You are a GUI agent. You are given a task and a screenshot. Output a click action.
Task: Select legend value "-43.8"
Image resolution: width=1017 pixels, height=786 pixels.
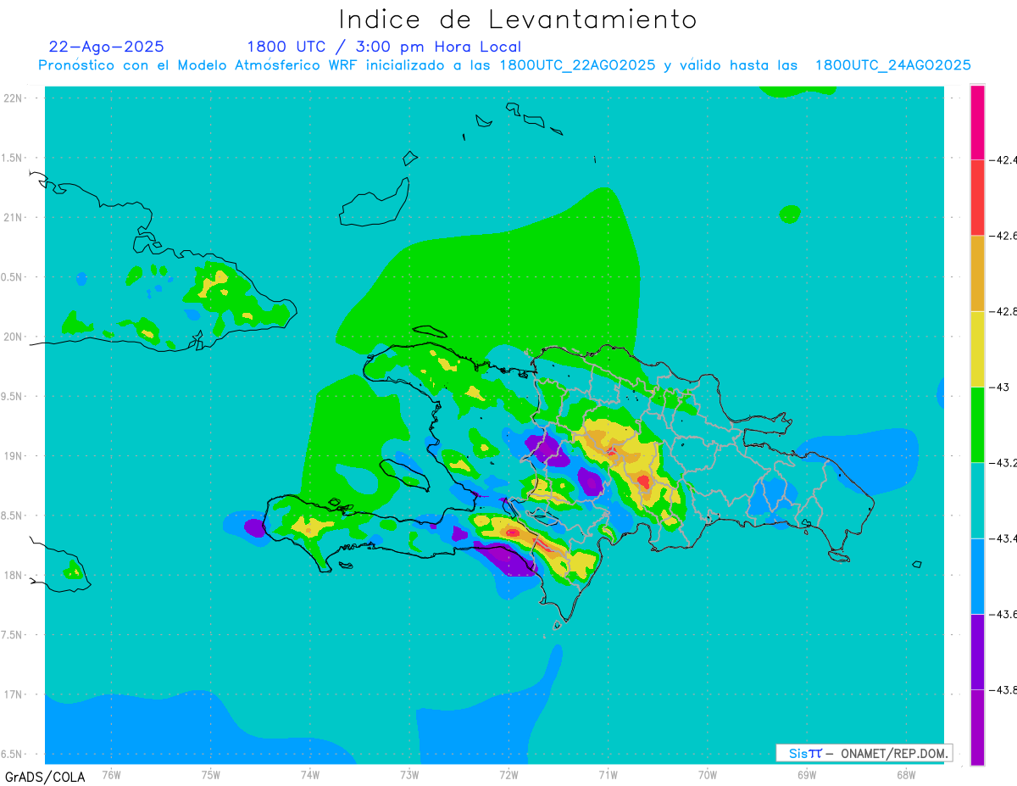pyautogui.click(x=1003, y=690)
